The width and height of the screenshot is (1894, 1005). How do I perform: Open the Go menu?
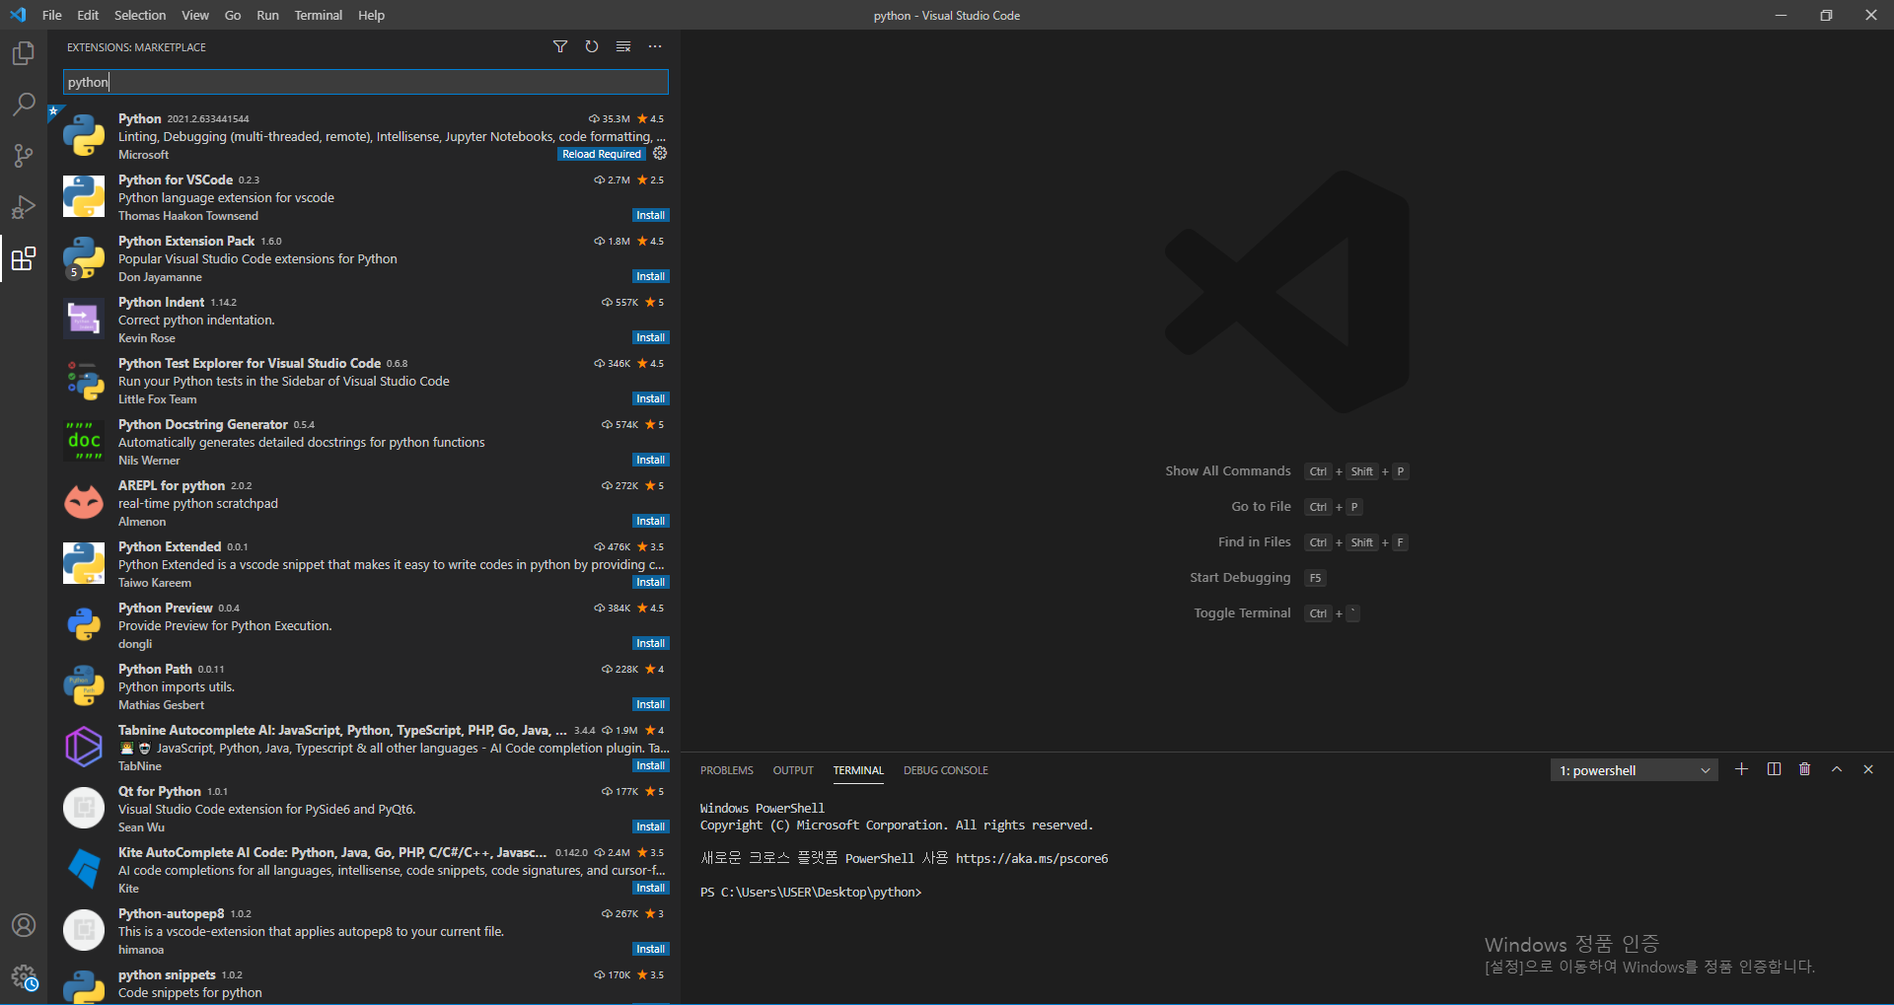click(233, 15)
